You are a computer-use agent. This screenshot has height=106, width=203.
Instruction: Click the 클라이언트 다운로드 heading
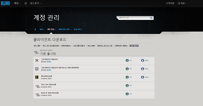pyautogui.click(x=50, y=40)
